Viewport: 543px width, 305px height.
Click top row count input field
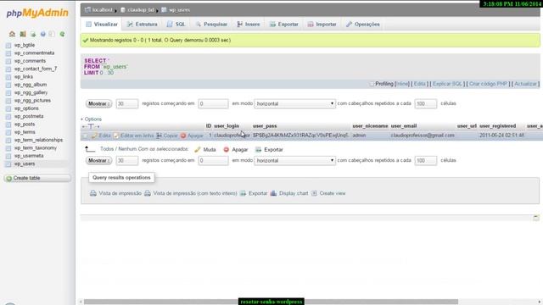[127, 103]
